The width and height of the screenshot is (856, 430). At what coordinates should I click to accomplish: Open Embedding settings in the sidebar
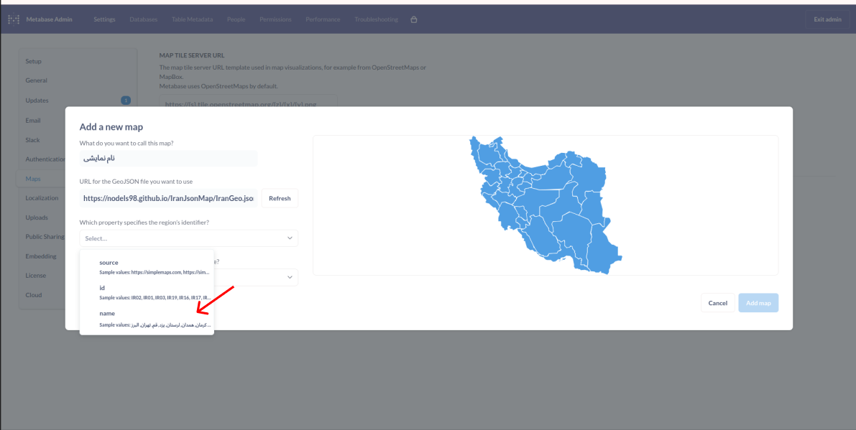click(41, 256)
